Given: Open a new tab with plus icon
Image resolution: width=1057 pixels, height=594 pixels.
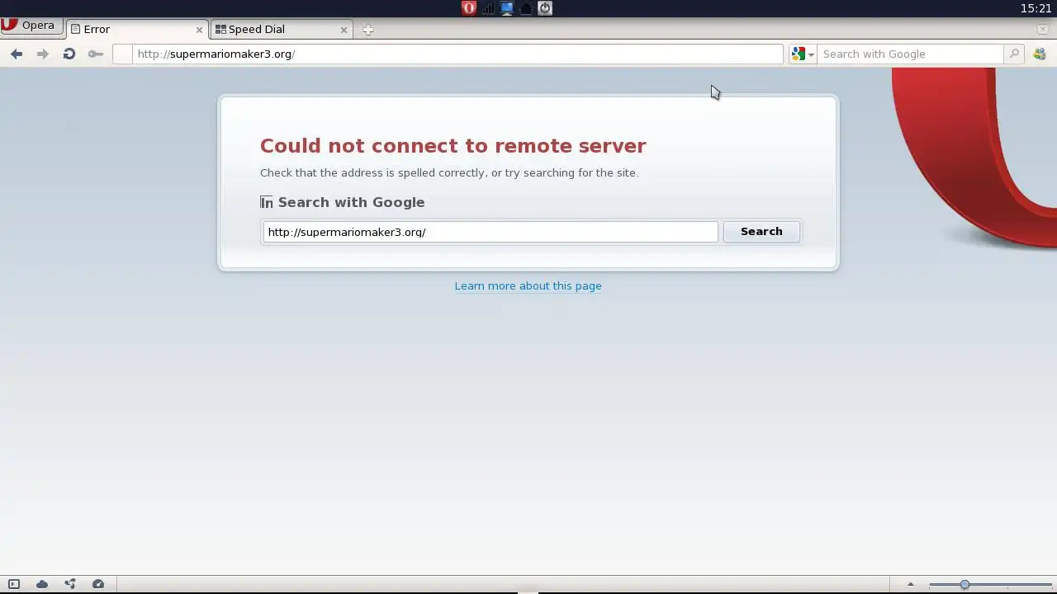Looking at the screenshot, I should [368, 30].
